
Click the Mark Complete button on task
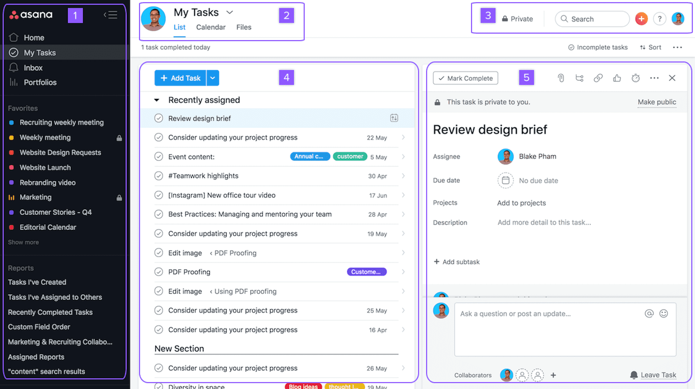(465, 78)
